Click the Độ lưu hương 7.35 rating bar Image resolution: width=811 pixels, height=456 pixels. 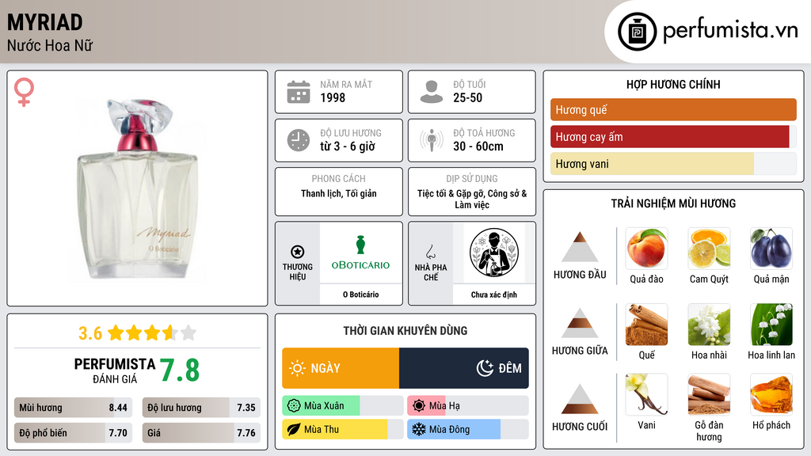click(201, 408)
